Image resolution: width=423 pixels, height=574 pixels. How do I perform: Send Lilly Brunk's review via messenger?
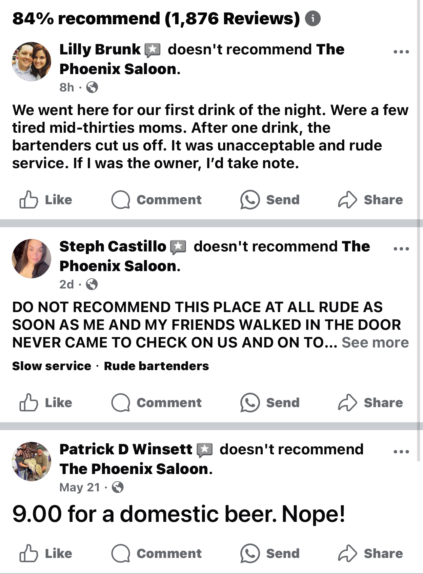(x=270, y=200)
